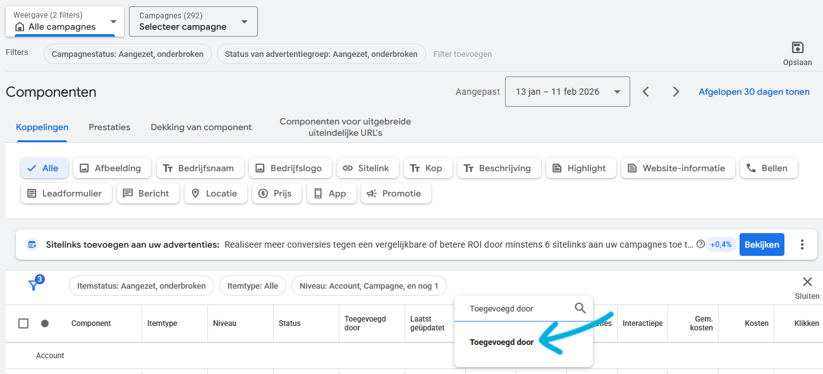Viewport: 823px width, 374px height.
Task: Click the search magnifier icon
Action: [x=580, y=308]
